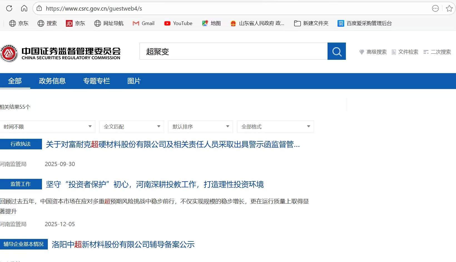Open the first 京东 globe bookmark

[19, 23]
